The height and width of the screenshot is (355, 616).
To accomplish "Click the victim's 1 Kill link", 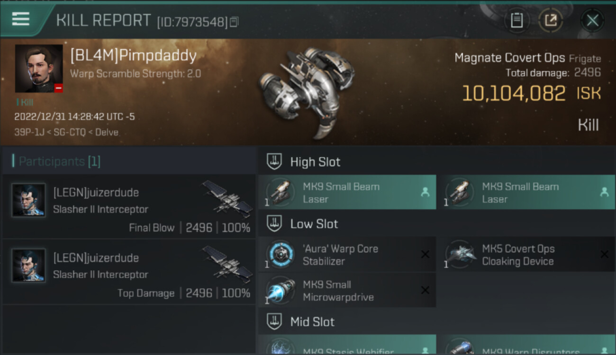I will coord(25,102).
